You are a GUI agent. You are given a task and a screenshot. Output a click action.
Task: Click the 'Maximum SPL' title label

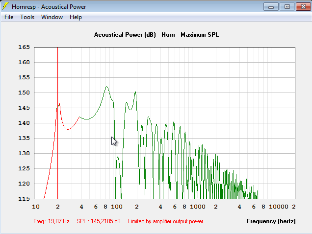point(200,35)
